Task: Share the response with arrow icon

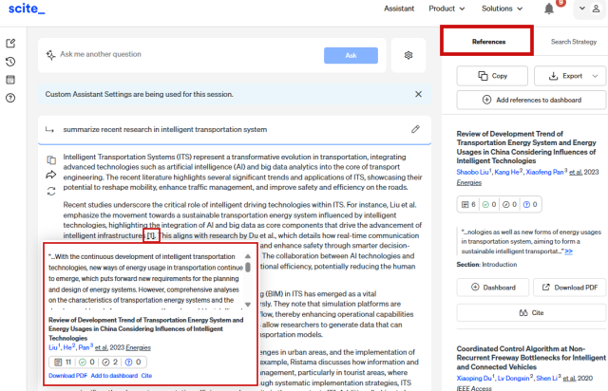Action: tap(50, 175)
